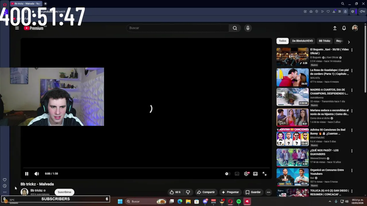Pause the video with the player button
This screenshot has height=206, width=367.
click(27, 174)
